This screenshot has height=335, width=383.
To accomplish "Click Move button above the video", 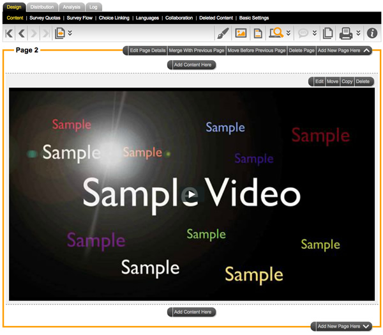I will (333, 82).
